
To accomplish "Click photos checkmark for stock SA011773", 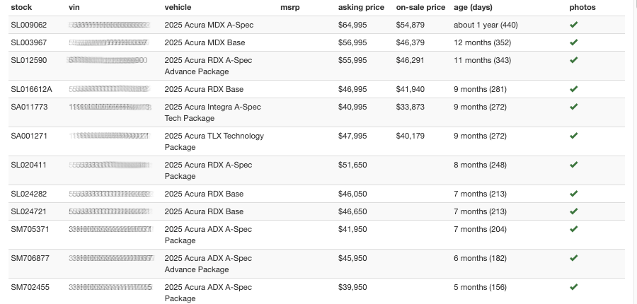I will (573, 107).
